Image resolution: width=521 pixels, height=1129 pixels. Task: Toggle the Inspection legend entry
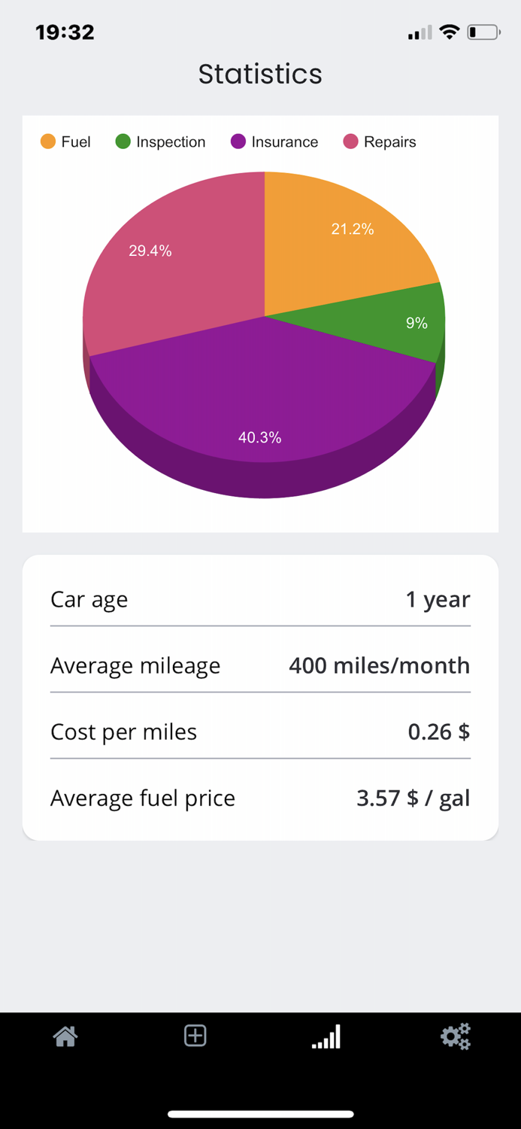[x=160, y=142]
